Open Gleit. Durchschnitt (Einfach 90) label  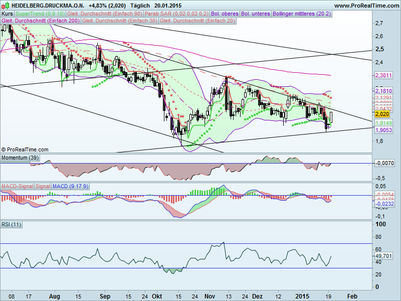pos(105,14)
